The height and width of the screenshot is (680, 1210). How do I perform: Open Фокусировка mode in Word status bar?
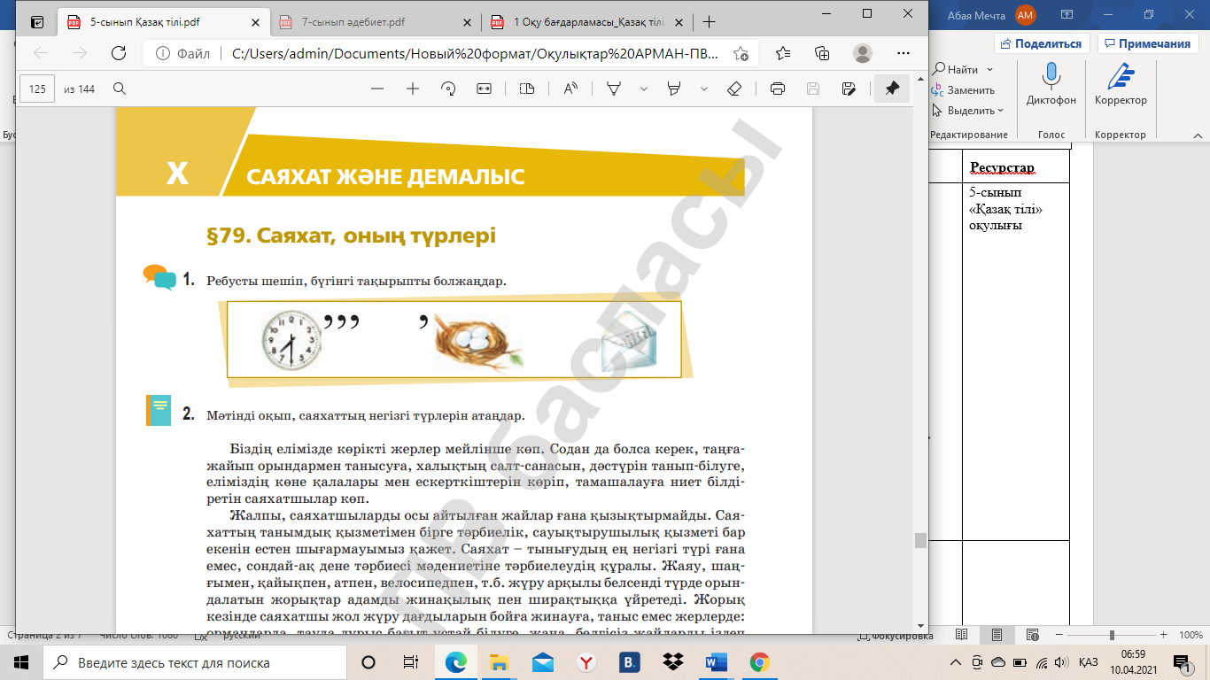click(x=896, y=636)
